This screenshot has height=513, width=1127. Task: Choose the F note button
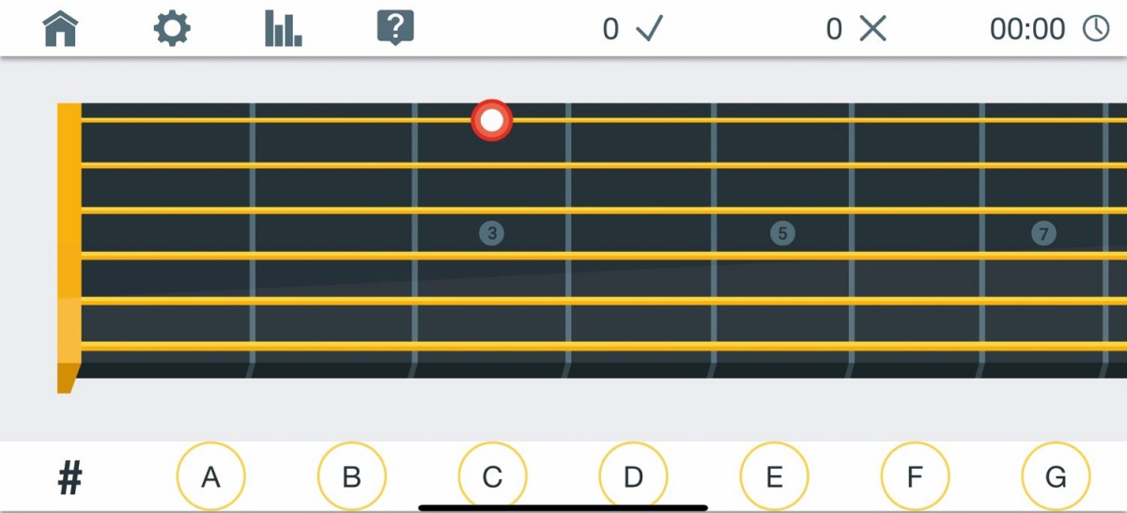coord(915,477)
